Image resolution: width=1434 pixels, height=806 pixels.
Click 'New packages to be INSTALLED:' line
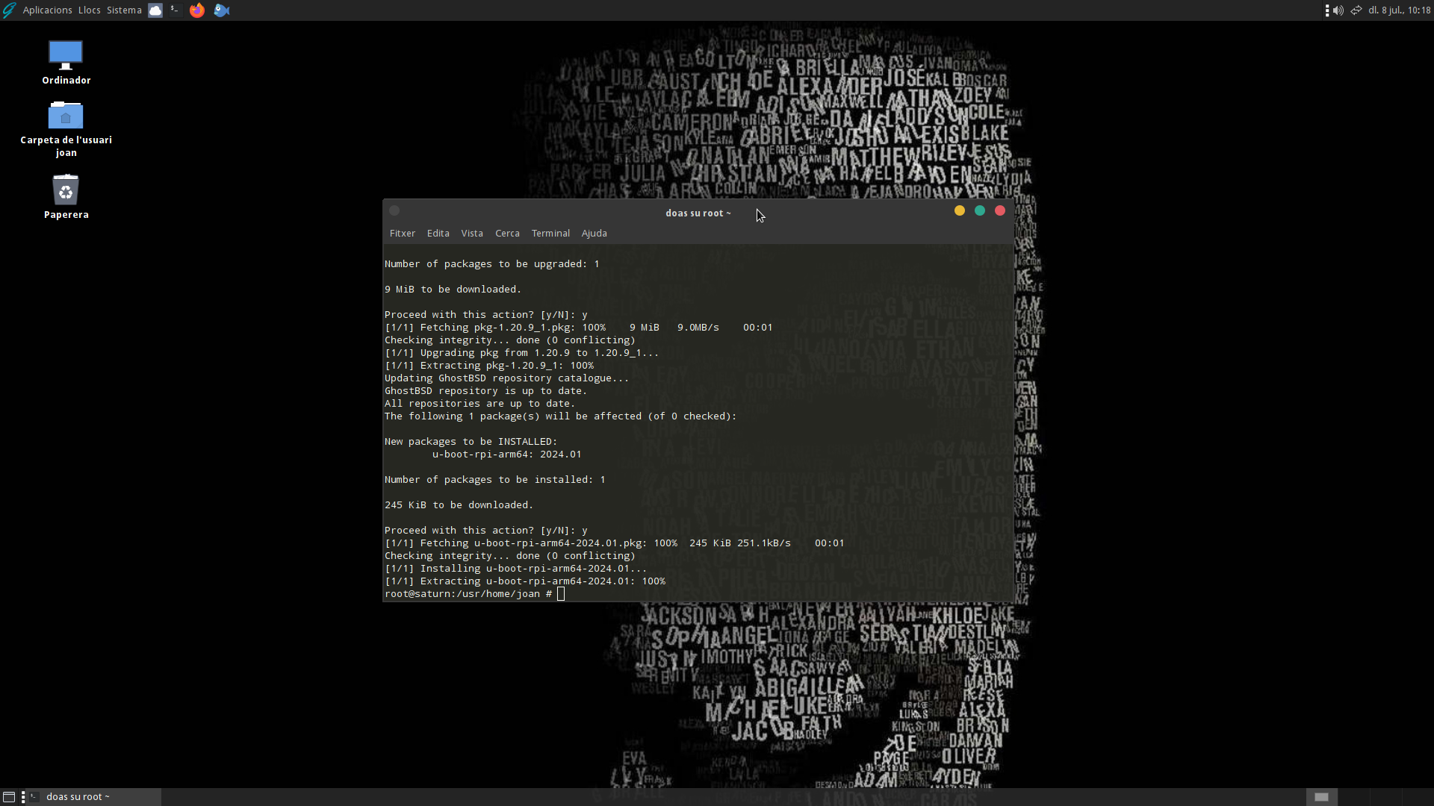pyautogui.click(x=471, y=442)
